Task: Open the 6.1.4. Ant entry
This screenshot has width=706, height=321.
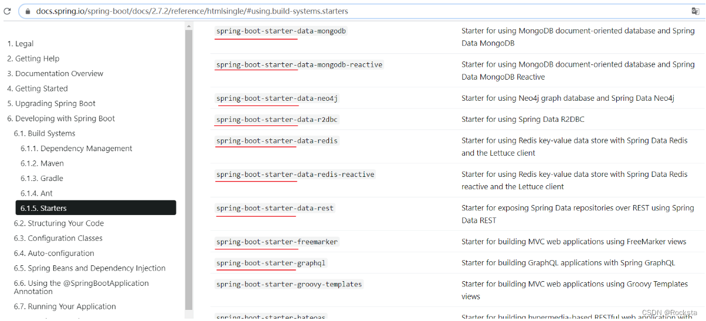Action: tap(36, 193)
